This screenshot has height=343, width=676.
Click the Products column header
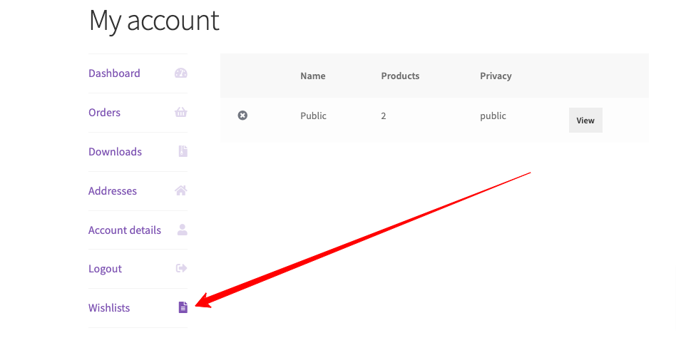(x=400, y=76)
